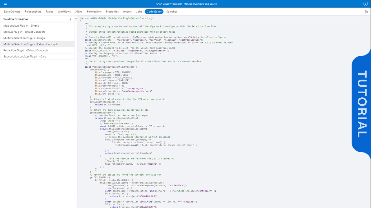371x208 pixels.
Task: Open the Searches tab
Action: click(172, 12)
